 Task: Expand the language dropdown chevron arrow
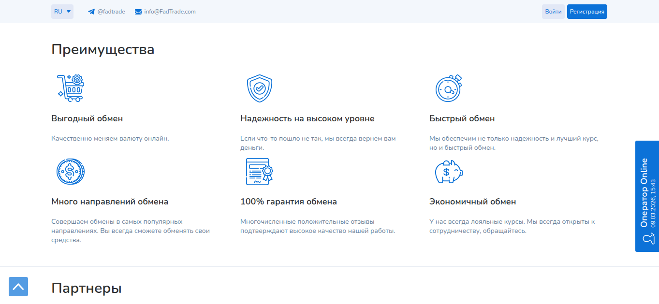pos(69,11)
